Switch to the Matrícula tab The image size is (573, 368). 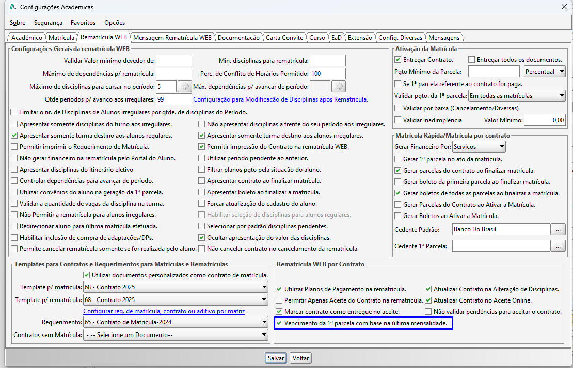point(61,38)
